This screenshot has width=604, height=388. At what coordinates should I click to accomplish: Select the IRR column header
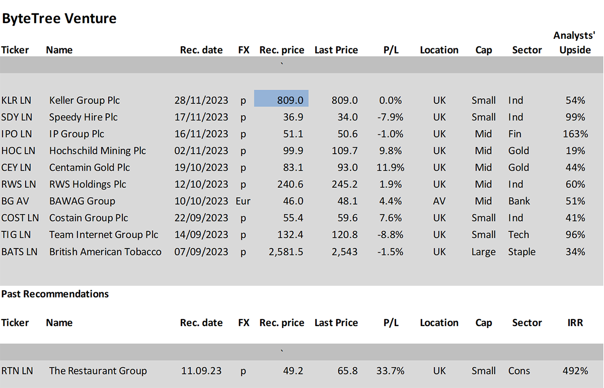coord(575,322)
